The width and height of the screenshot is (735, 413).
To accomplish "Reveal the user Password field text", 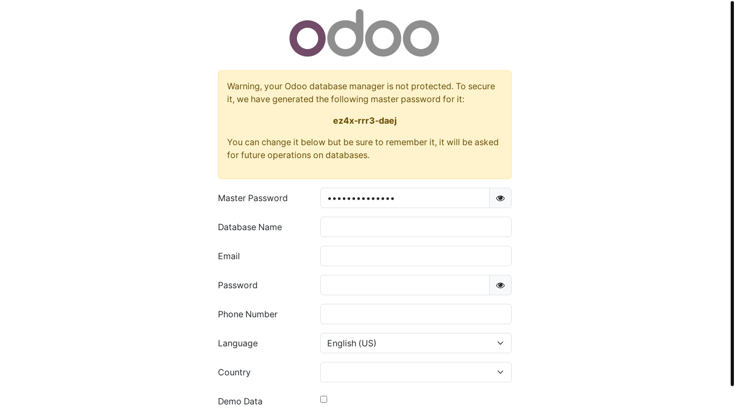I will click(500, 285).
